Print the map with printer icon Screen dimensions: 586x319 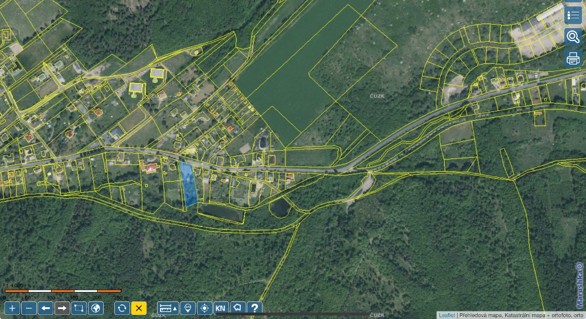pos(573,59)
